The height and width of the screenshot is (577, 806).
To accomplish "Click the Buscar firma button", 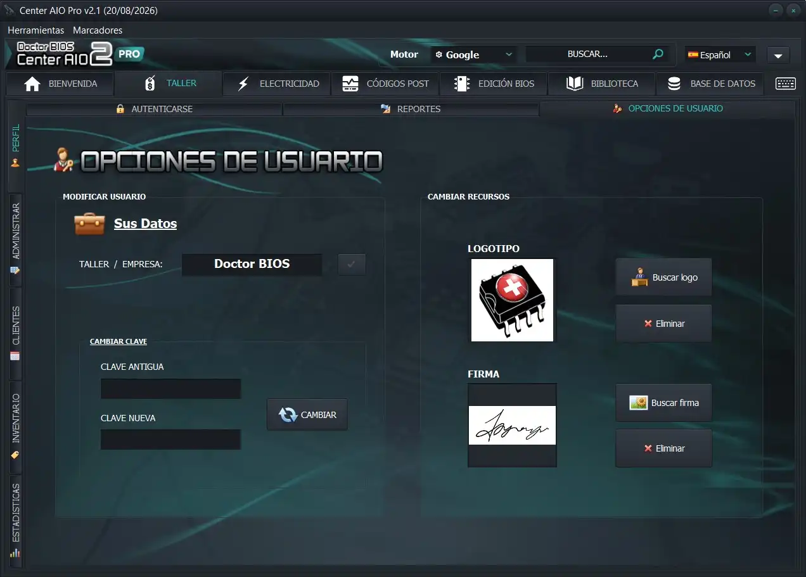I will [663, 402].
